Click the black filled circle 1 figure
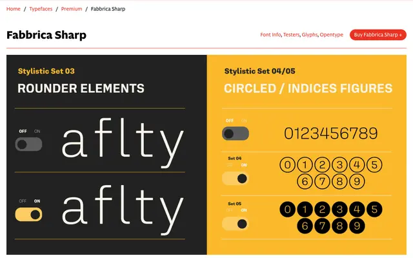The image size is (413, 258). click(x=305, y=209)
